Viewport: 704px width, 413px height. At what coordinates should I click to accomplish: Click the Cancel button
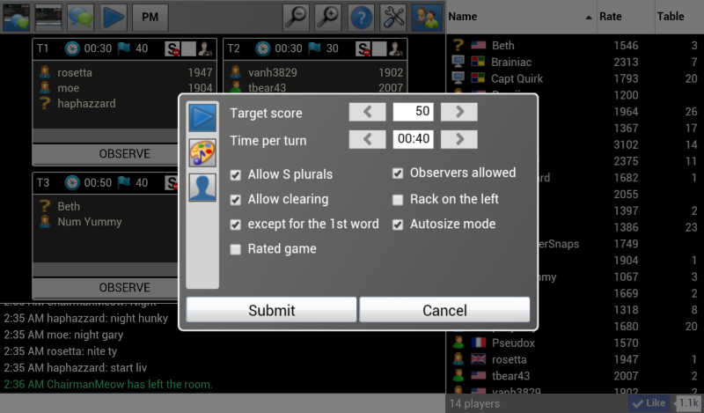point(444,310)
